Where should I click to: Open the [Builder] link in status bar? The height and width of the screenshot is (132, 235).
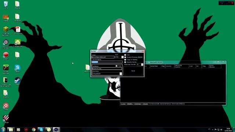click(x=130, y=104)
